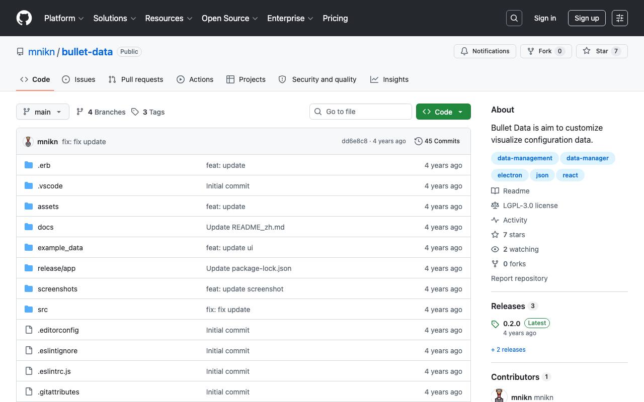Open the green Code clone dropdown
This screenshot has width=644, height=402.
[x=443, y=112]
